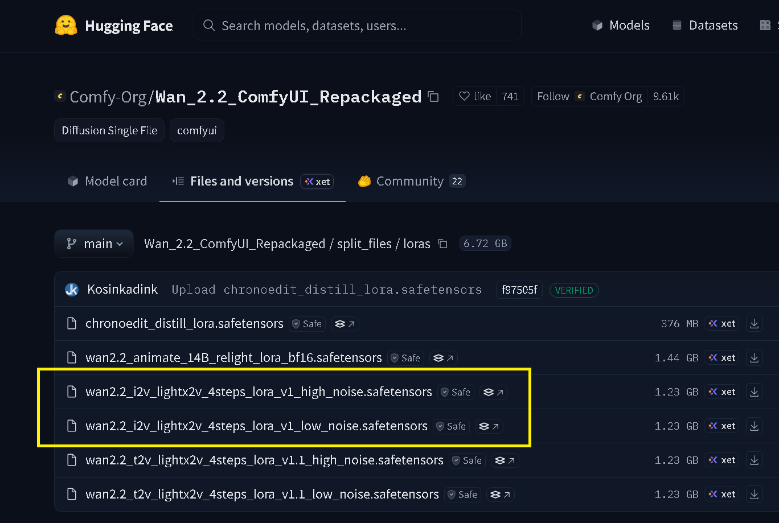Click the Hugging Face logo
The width and height of the screenshot is (779, 523).
point(114,26)
